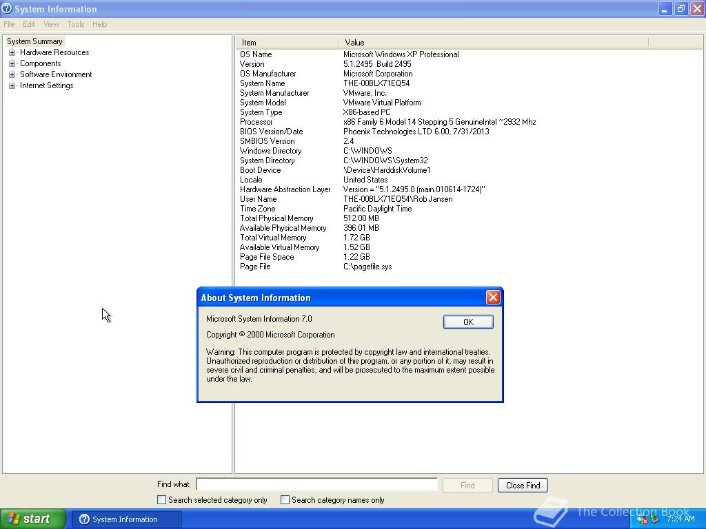Click System Information taskbar button
The height and width of the screenshot is (529, 706).
(x=127, y=519)
